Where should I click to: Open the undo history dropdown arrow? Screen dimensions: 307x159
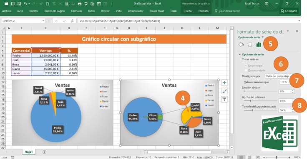coord(29,3)
